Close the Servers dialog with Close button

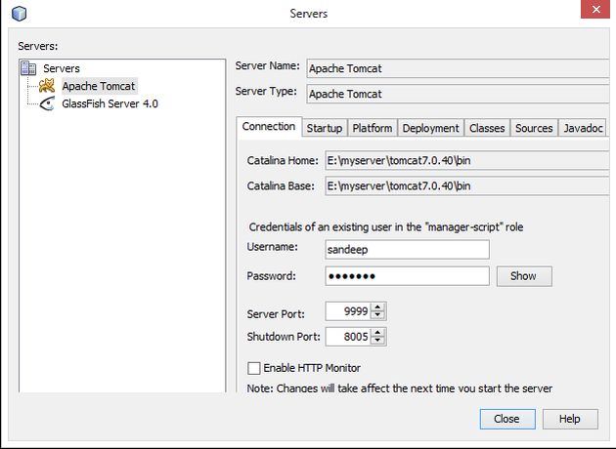[x=506, y=418]
